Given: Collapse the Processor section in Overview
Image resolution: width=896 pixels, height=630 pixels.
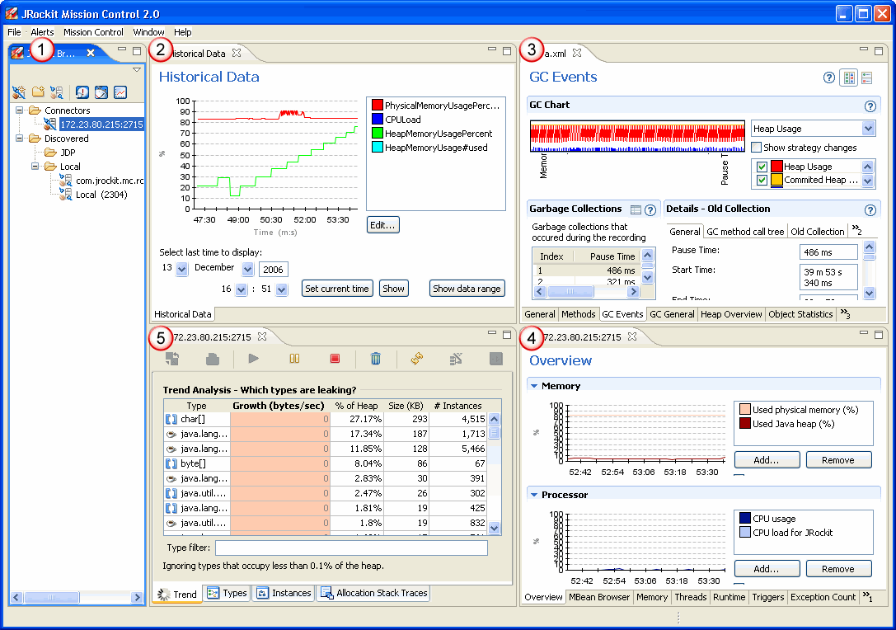Looking at the screenshot, I should [534, 495].
